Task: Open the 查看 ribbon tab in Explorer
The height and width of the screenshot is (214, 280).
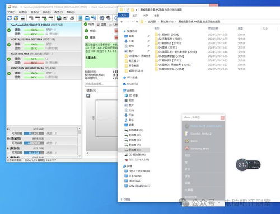Action: [x=157, y=15]
